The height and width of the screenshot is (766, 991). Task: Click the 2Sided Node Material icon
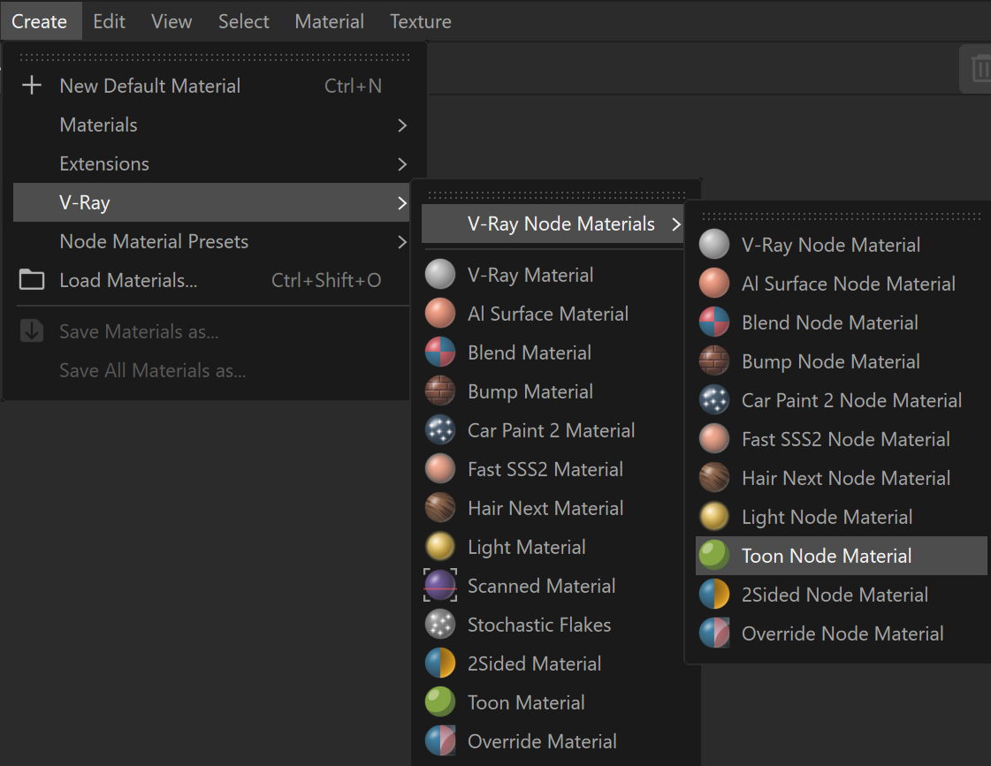714,595
